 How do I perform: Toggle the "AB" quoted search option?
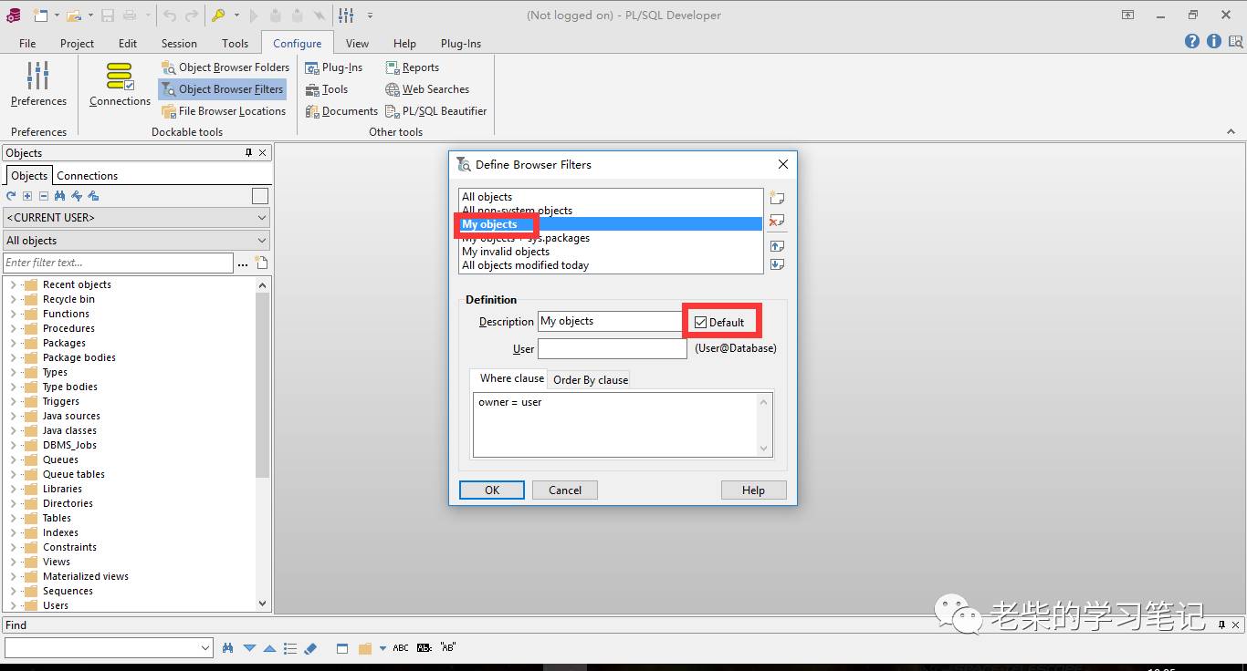point(448,648)
